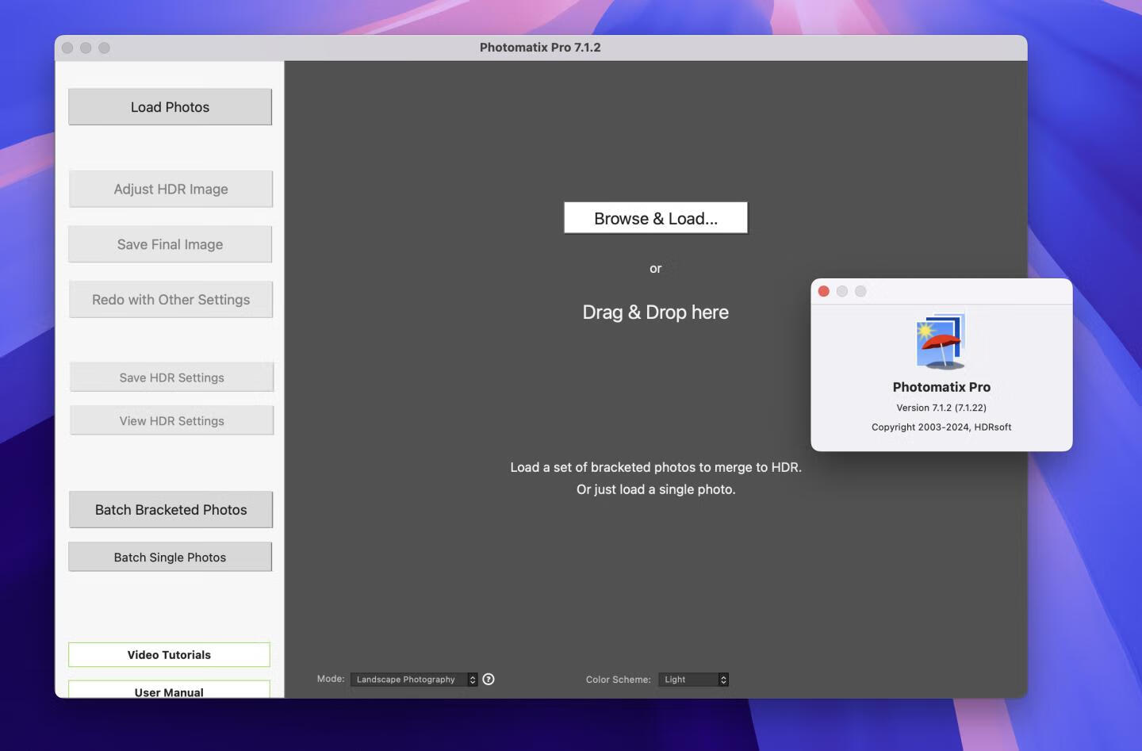Click the Load Photos button
The width and height of the screenshot is (1142, 751).
pyautogui.click(x=170, y=107)
